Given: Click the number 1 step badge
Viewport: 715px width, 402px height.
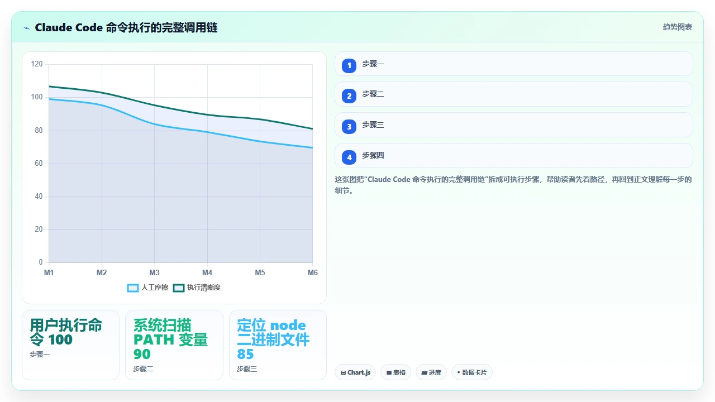Looking at the screenshot, I should coord(349,65).
